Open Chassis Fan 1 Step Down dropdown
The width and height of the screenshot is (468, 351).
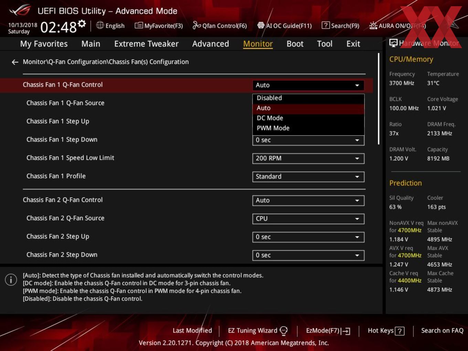(308, 140)
